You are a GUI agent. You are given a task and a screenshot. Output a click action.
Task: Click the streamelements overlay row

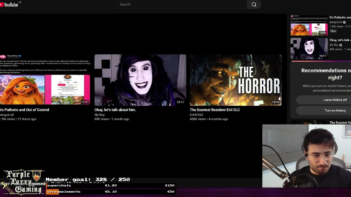point(111,192)
